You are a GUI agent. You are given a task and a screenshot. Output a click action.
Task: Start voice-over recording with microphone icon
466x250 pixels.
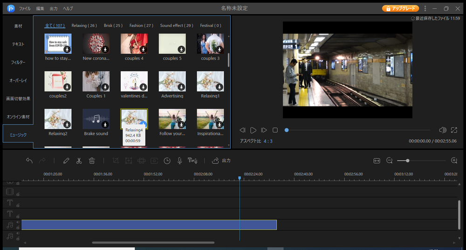[x=180, y=160]
